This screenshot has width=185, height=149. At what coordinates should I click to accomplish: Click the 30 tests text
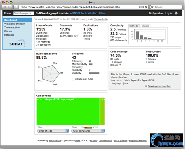pyautogui.click(x=115, y=59)
